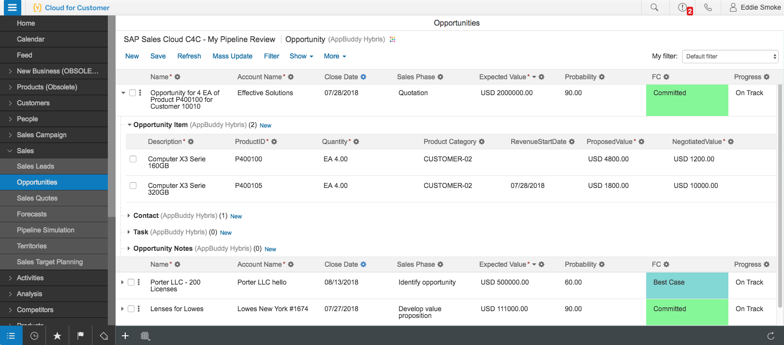Click gear beside top FC column
The image size is (784, 345).
point(666,77)
